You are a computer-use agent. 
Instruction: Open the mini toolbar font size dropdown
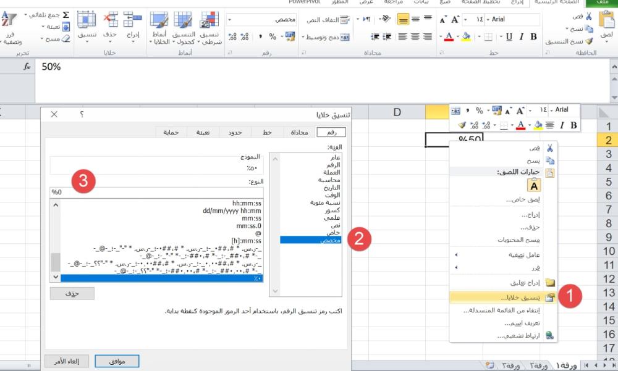(530, 110)
